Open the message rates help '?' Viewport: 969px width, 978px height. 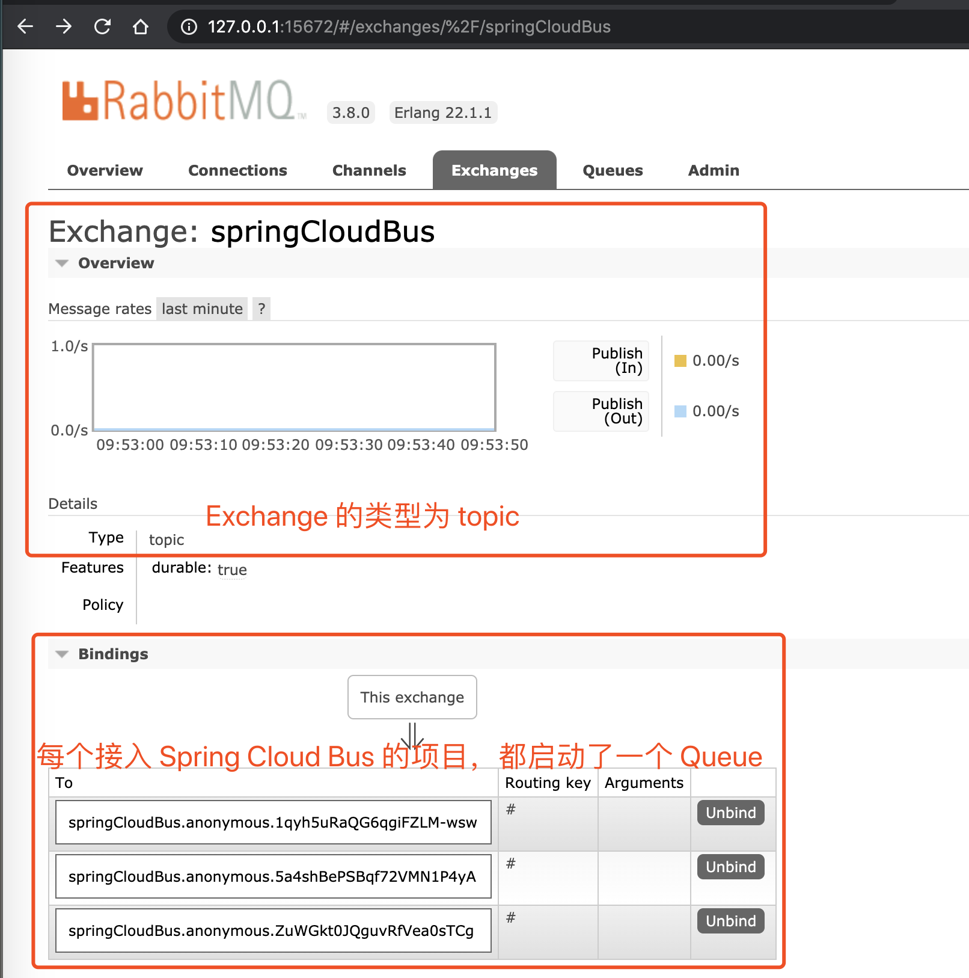[261, 309]
